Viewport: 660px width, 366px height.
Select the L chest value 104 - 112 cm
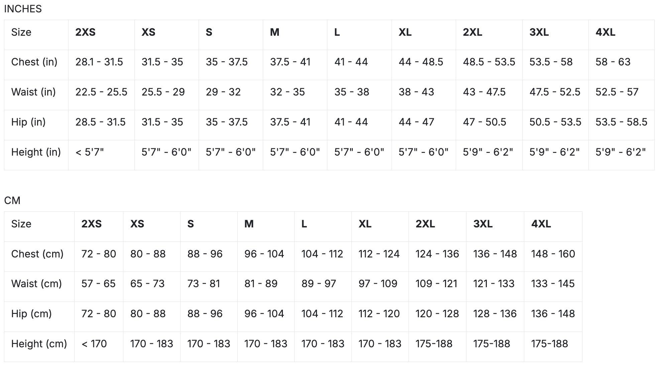click(322, 254)
